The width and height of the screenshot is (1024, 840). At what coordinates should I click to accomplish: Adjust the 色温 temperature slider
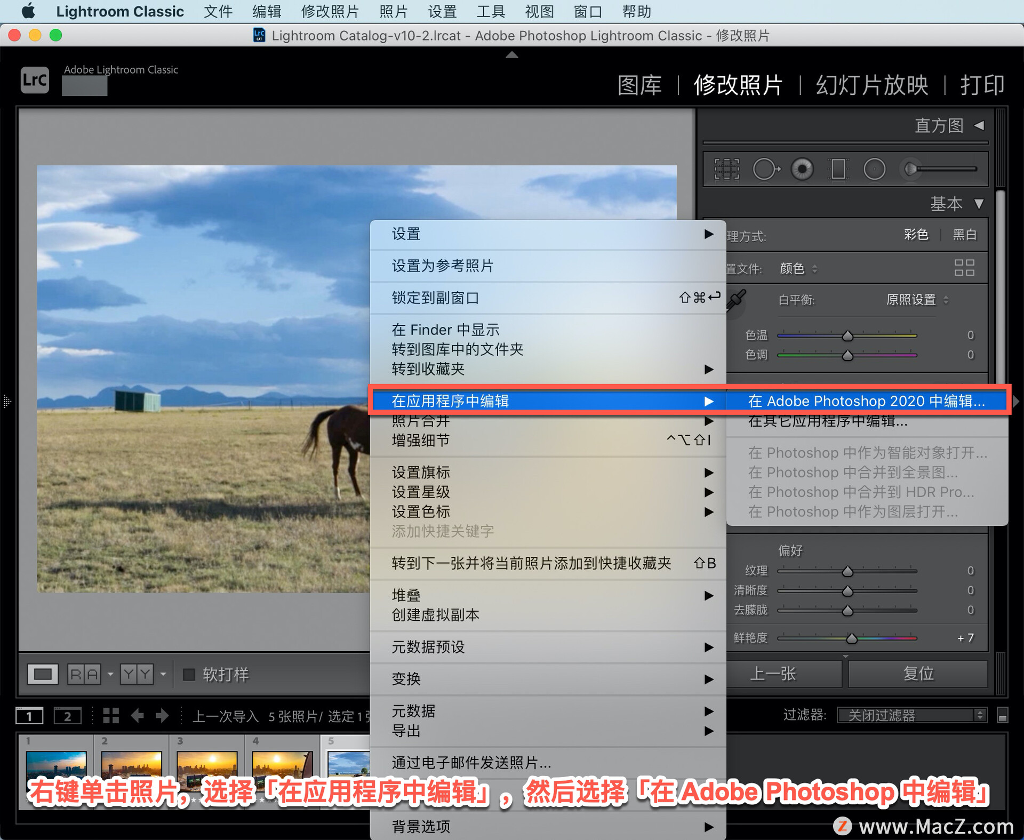pyautogui.click(x=847, y=336)
